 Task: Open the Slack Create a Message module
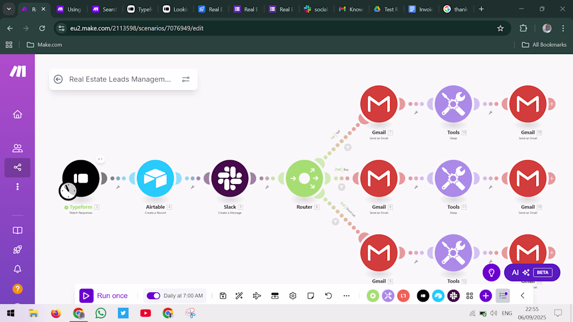pos(230,178)
